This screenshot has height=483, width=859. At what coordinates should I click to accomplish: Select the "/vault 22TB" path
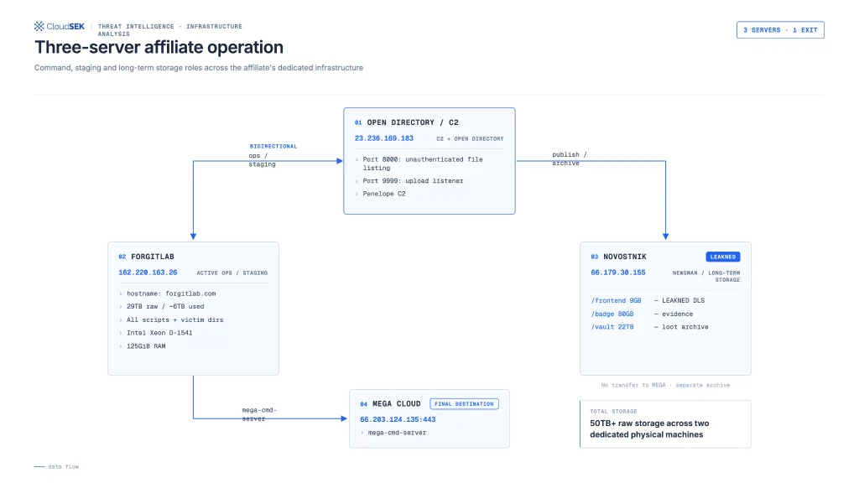[x=612, y=327]
